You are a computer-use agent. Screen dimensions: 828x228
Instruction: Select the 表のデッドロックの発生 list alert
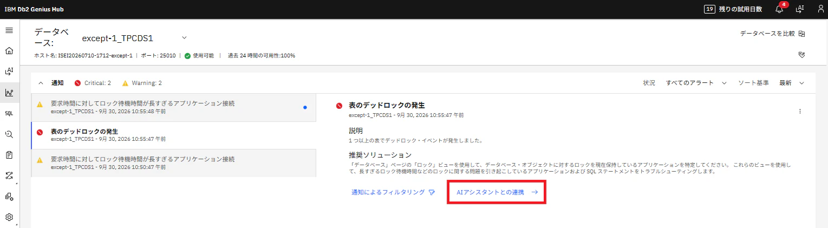pos(174,134)
